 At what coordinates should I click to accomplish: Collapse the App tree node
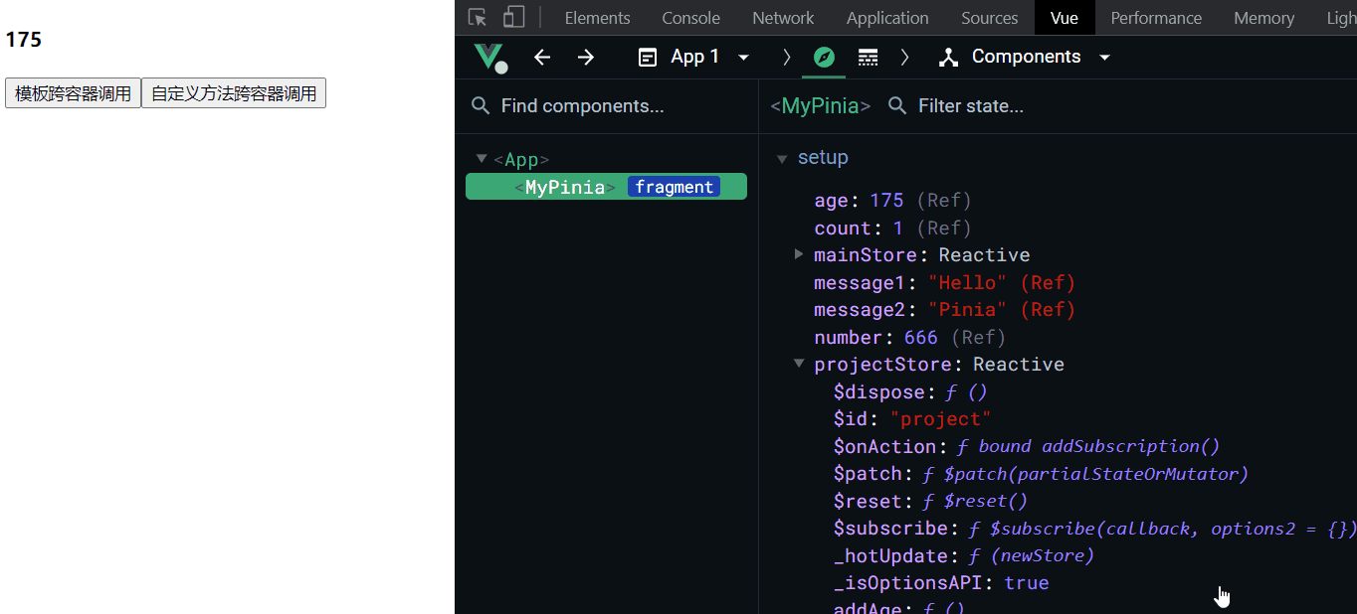(482, 158)
